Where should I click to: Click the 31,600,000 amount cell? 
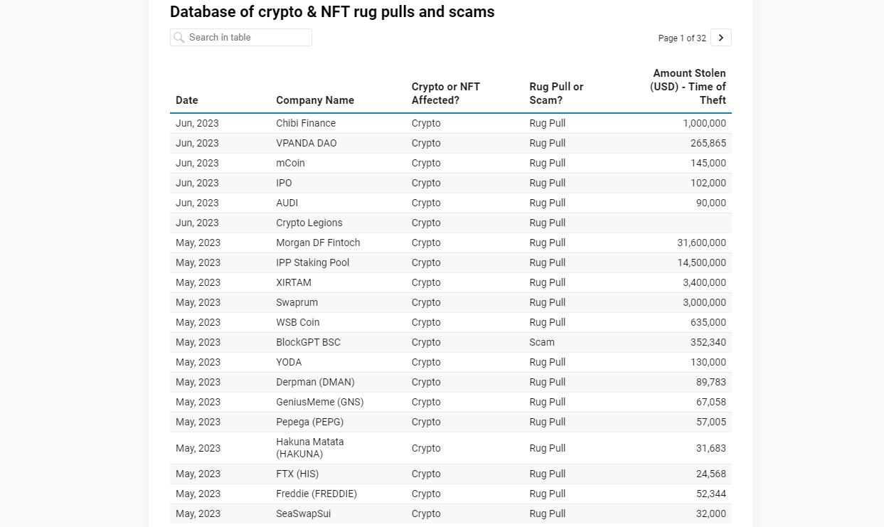click(x=701, y=243)
